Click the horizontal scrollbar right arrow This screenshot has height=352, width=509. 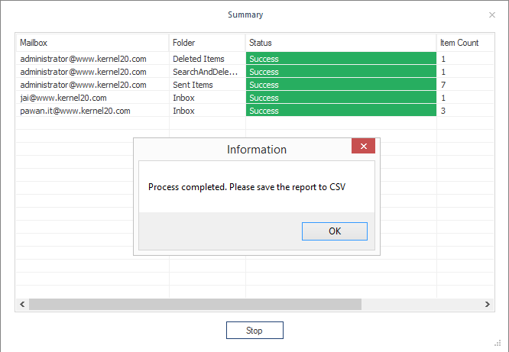click(x=488, y=305)
